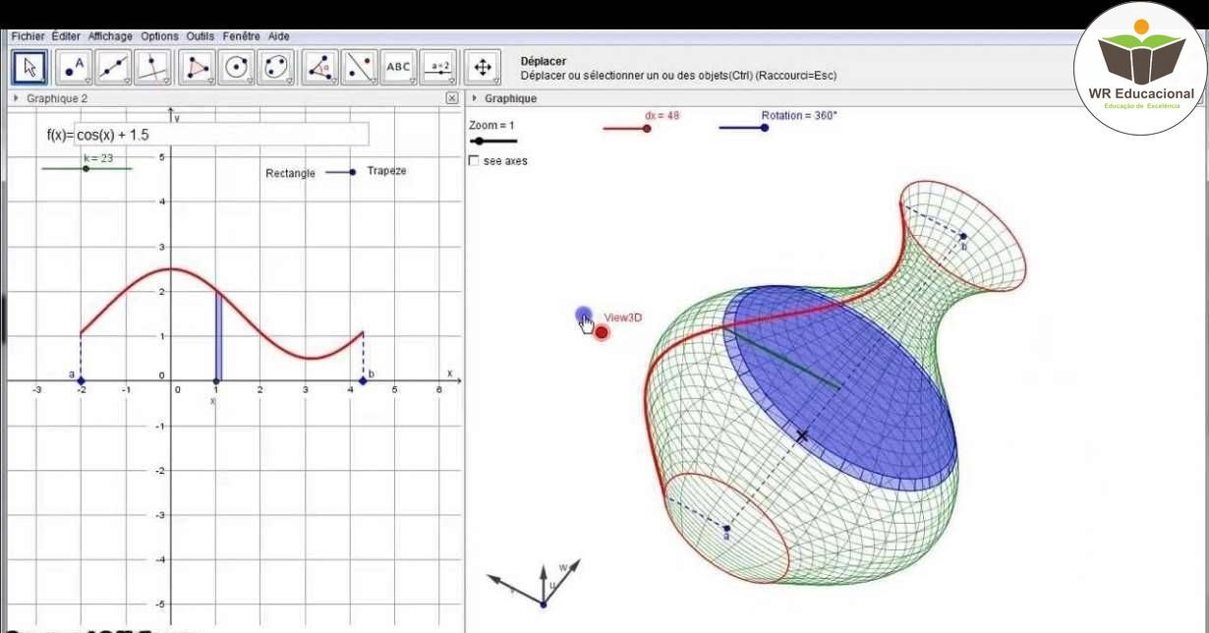Select the Line through two points tool
The image size is (1209, 633).
(x=114, y=67)
